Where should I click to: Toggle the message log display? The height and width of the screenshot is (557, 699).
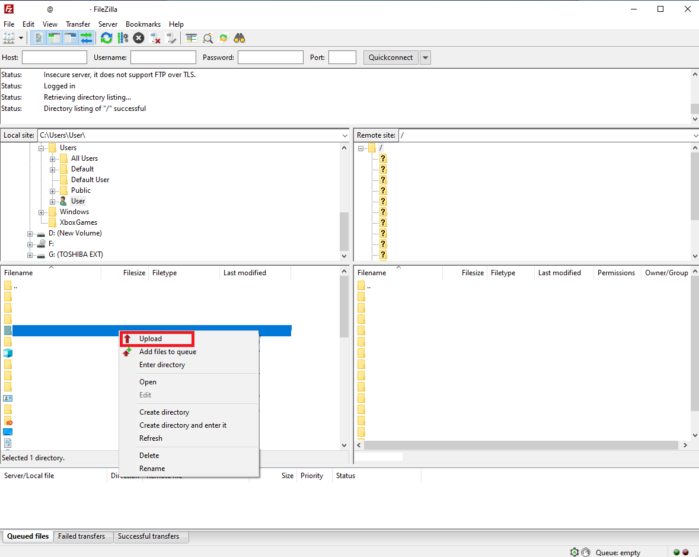click(x=39, y=39)
